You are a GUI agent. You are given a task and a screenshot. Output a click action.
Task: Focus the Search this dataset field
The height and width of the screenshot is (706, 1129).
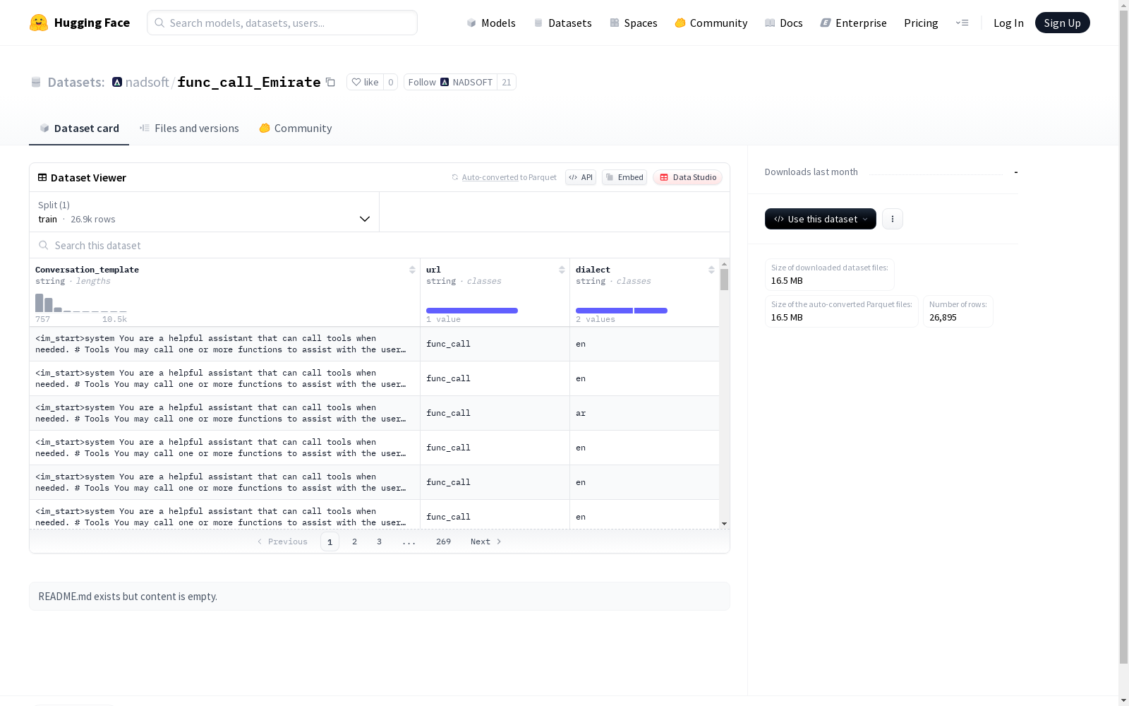click(380, 245)
